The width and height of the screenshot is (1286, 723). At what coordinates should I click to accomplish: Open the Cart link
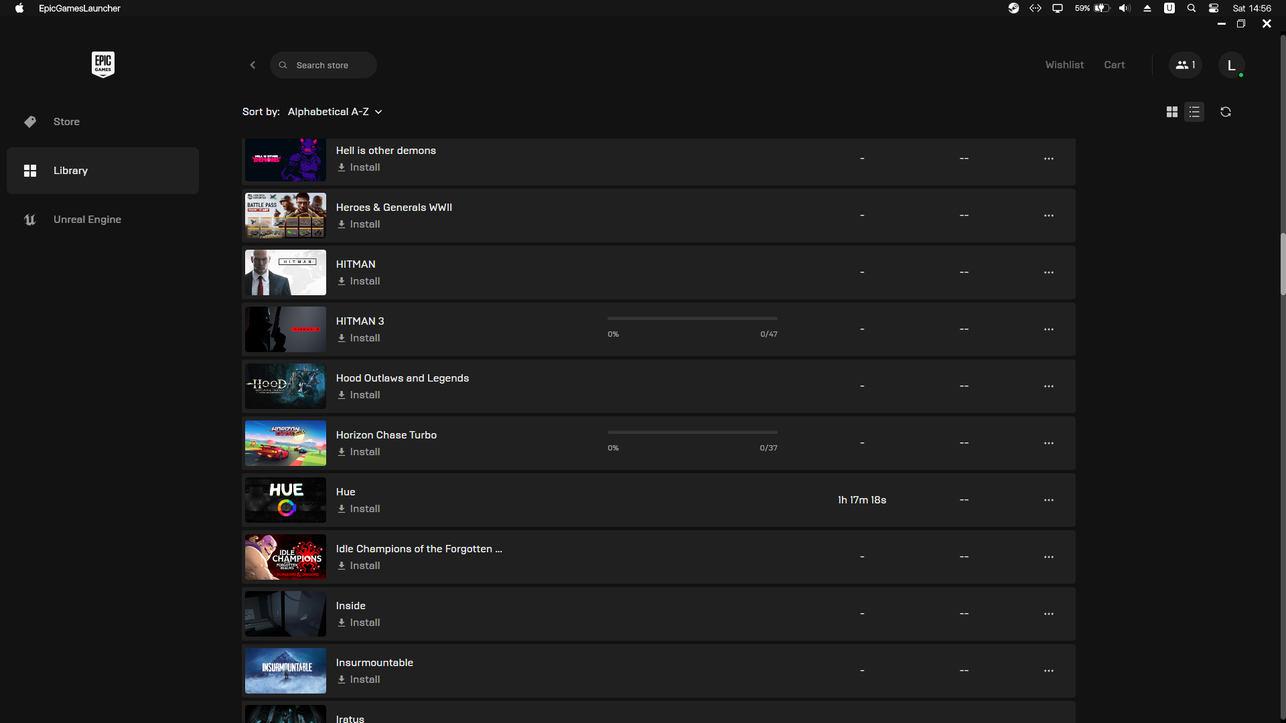click(x=1114, y=65)
